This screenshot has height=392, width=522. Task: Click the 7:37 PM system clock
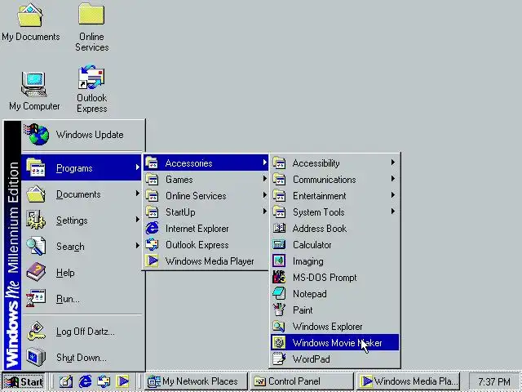click(x=494, y=381)
